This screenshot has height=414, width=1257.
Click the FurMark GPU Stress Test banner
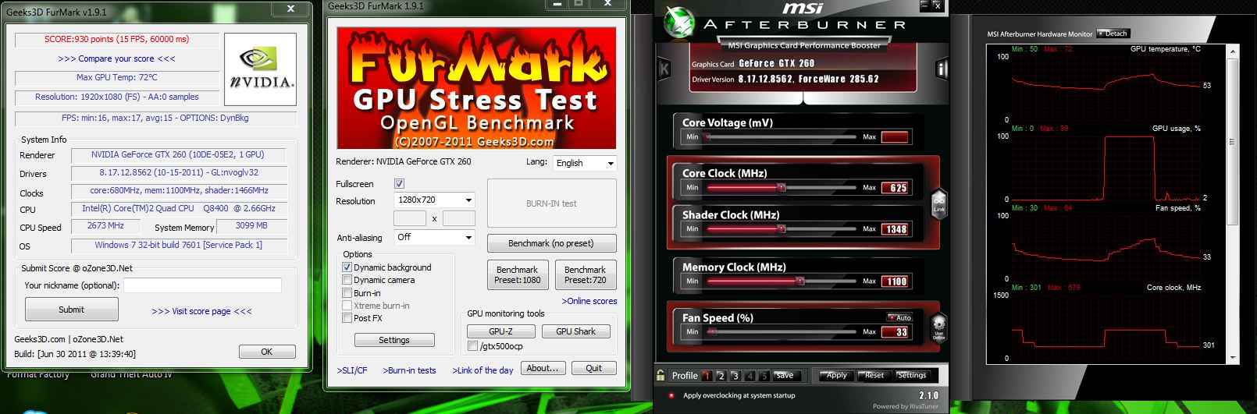click(476, 88)
